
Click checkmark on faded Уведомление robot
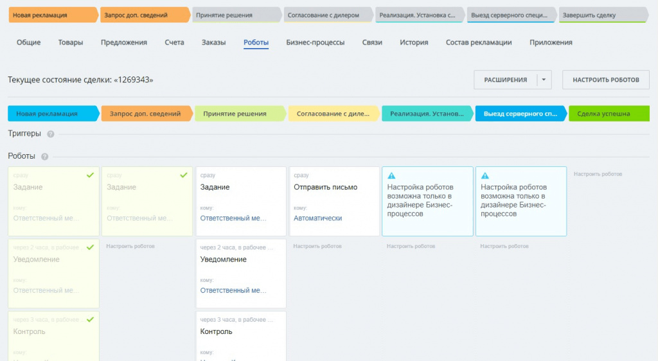tap(90, 247)
